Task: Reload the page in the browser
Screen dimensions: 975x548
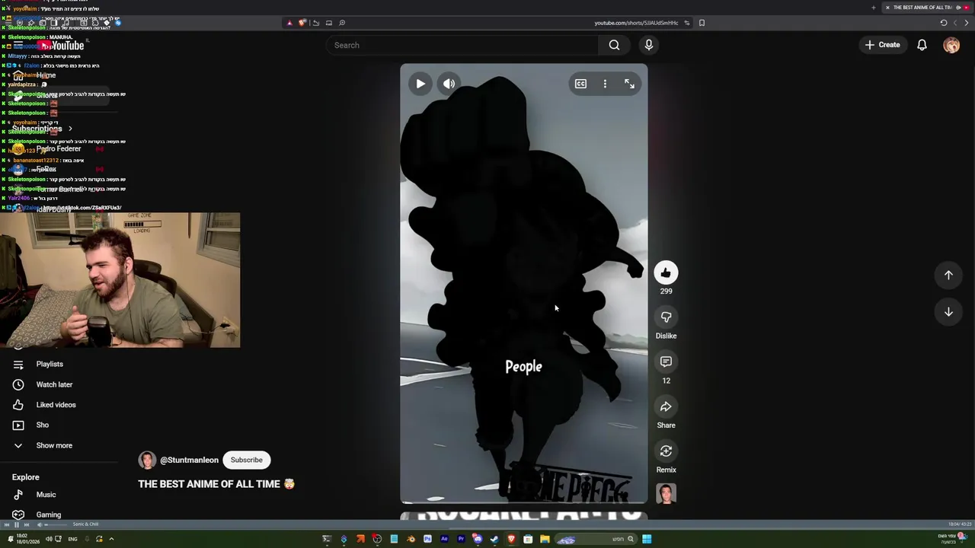Action: click(x=944, y=23)
